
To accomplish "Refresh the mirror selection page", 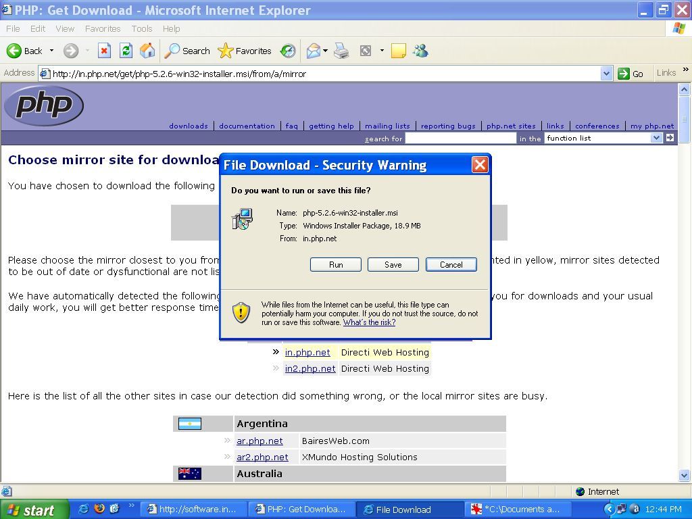I will point(126,51).
